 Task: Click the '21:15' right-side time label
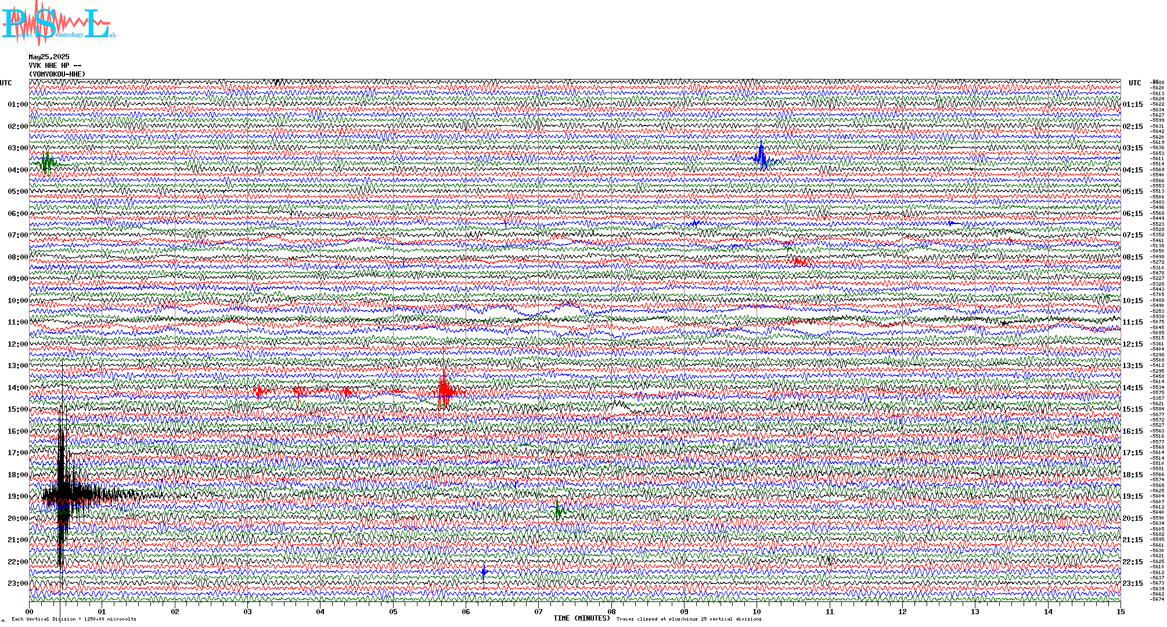coord(1133,540)
